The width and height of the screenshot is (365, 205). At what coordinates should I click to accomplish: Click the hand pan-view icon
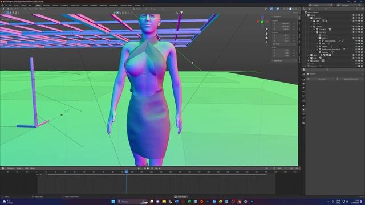click(x=266, y=34)
